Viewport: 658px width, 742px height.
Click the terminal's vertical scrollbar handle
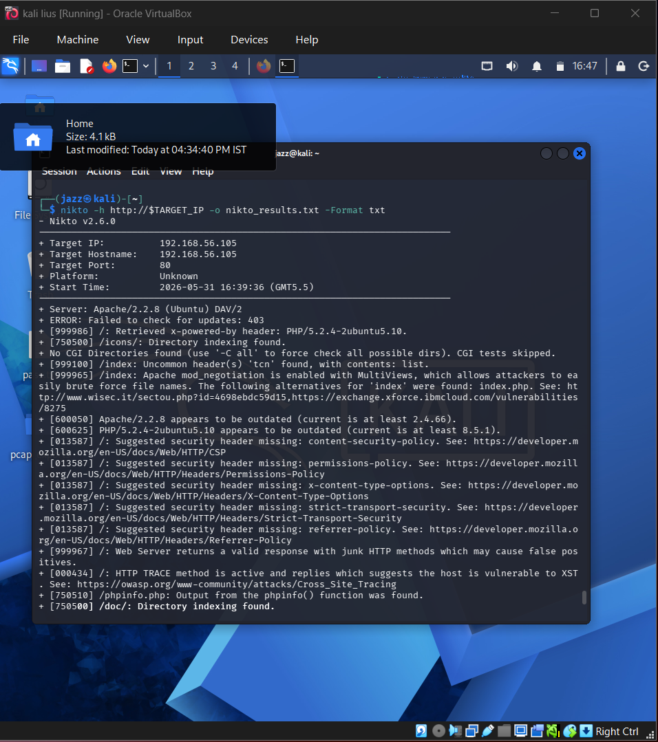coord(584,598)
